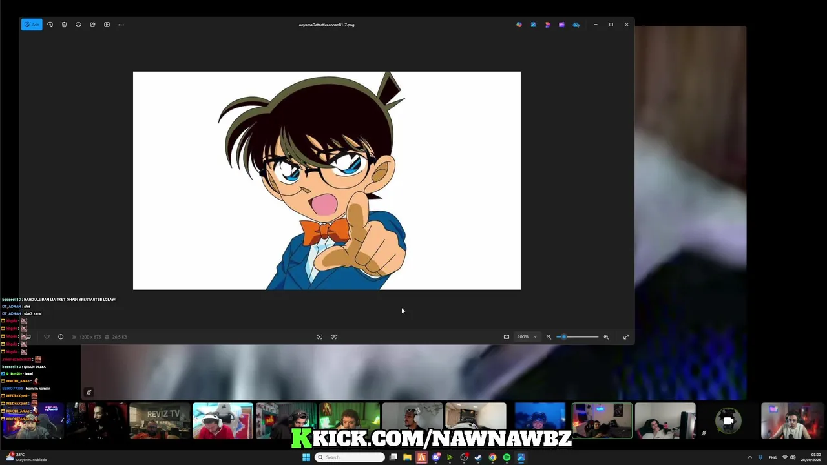This screenshot has width=827, height=465.
Task: Open Spotify from the taskbar
Action: (x=507, y=457)
